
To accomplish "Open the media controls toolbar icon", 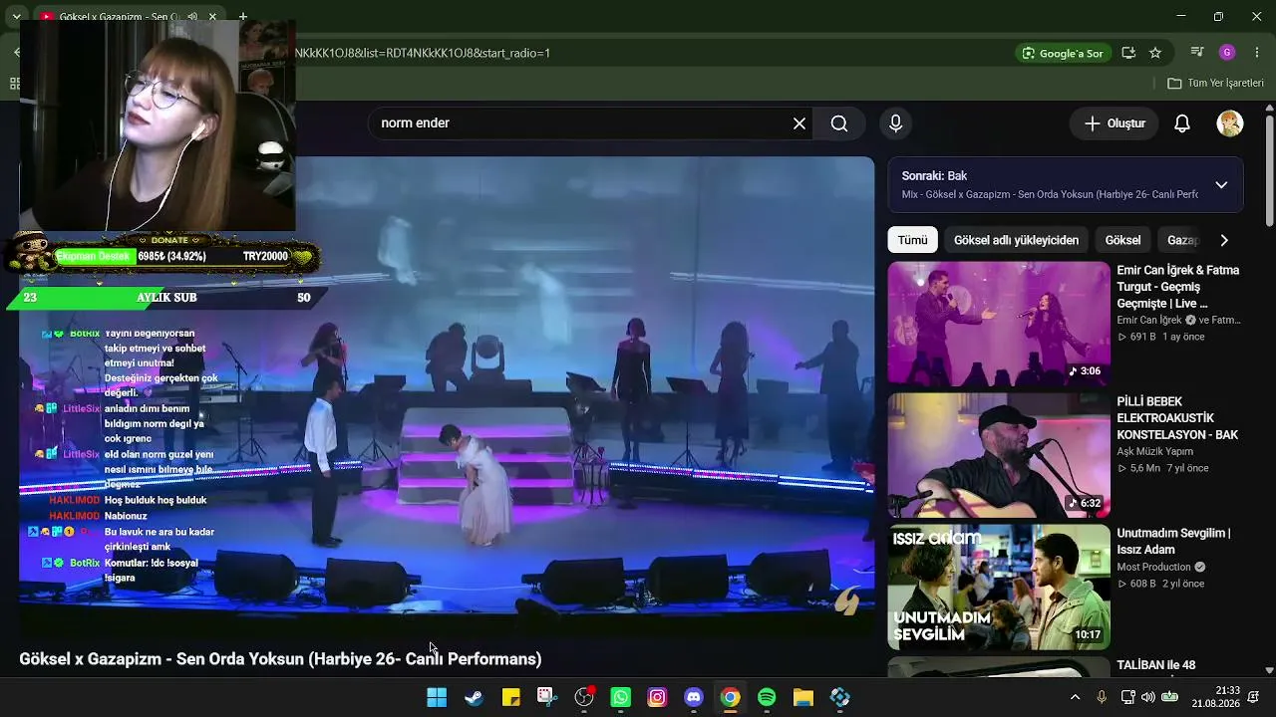I will click(1198, 53).
